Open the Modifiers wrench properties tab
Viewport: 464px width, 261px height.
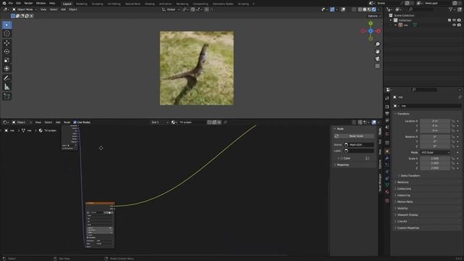[387, 158]
